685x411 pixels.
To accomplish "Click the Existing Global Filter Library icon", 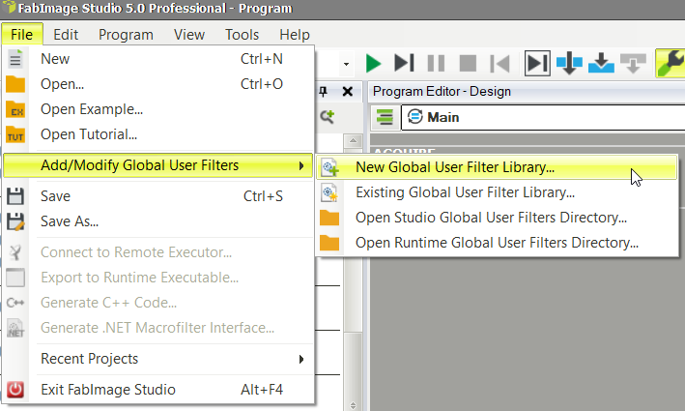I will coord(329,192).
